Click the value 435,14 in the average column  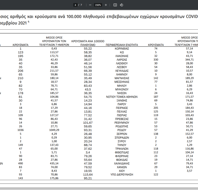coord(54,164)
